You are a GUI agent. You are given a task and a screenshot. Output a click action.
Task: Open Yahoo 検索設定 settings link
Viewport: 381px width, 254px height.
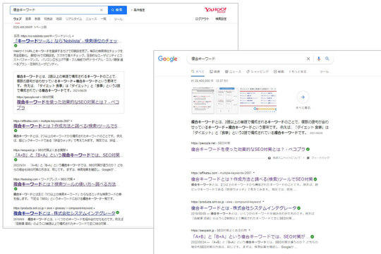221,19
